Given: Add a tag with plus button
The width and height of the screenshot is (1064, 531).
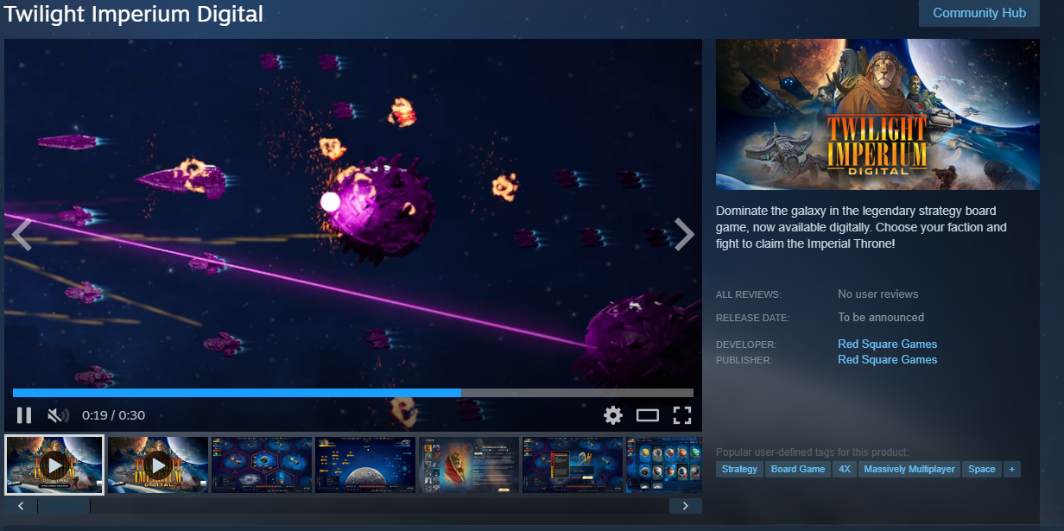Looking at the screenshot, I should coord(1011,470).
